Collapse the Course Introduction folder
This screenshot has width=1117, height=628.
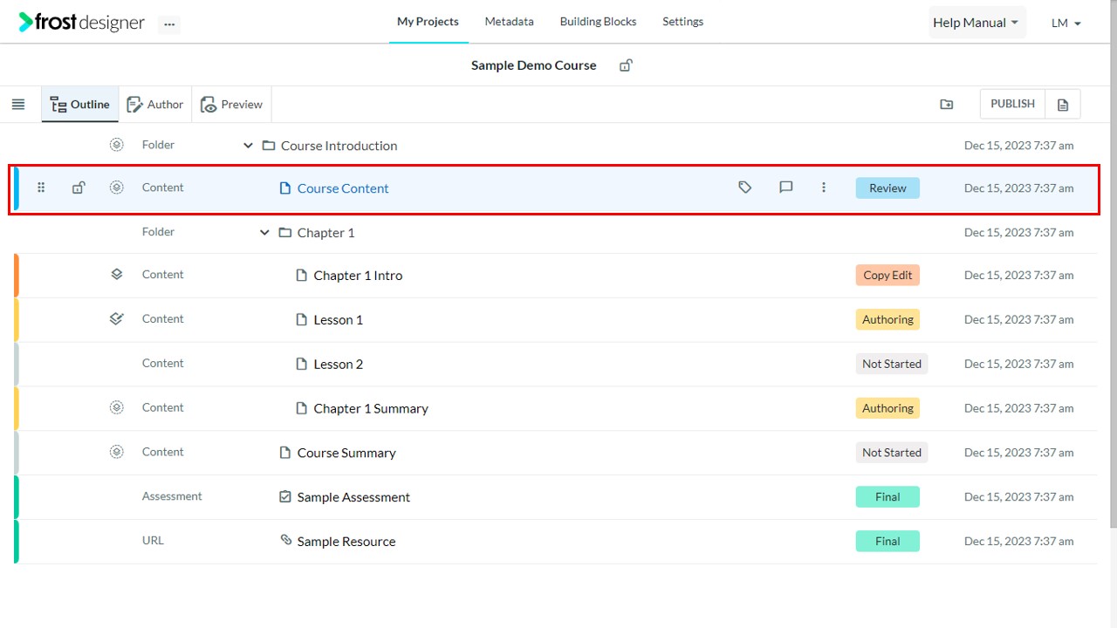point(248,146)
